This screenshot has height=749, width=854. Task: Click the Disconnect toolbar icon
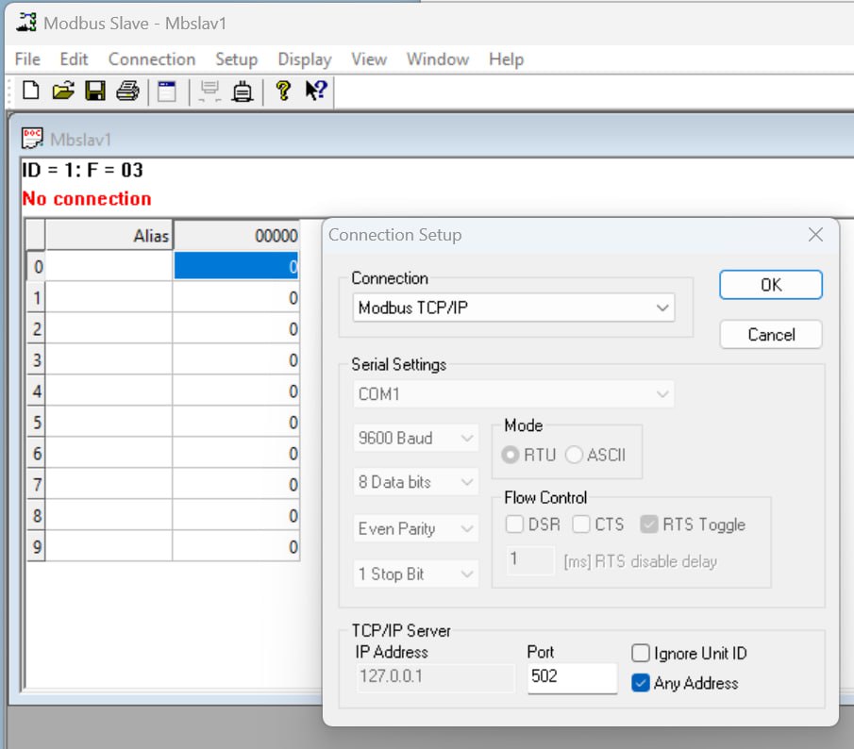point(243,91)
